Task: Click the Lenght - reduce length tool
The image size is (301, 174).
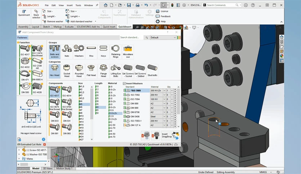Action: click(x=49, y=17)
